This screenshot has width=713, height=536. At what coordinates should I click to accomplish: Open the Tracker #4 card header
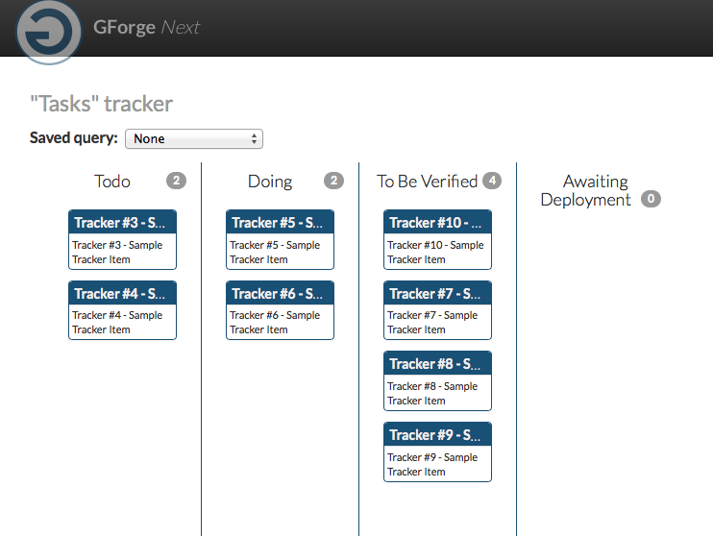[x=122, y=293]
